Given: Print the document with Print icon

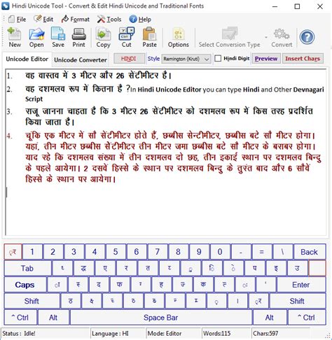Looking at the screenshot, I should (x=78, y=37).
